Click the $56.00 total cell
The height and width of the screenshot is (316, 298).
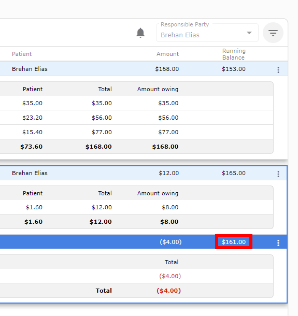point(102,118)
